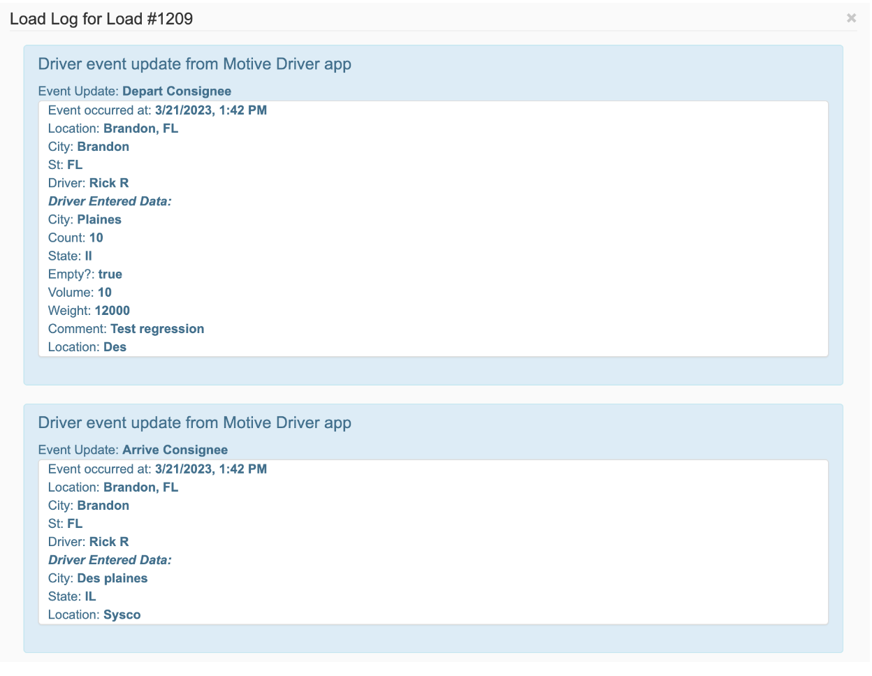Click the Arrive Consignee panel heading
Screen dimensions: 872x676
click(x=194, y=423)
